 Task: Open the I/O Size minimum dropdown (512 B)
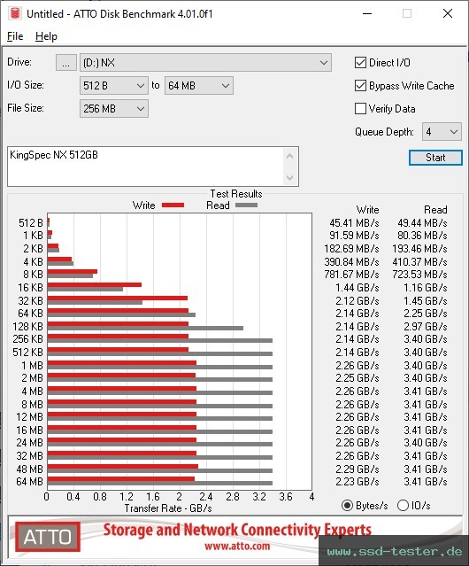(x=114, y=86)
